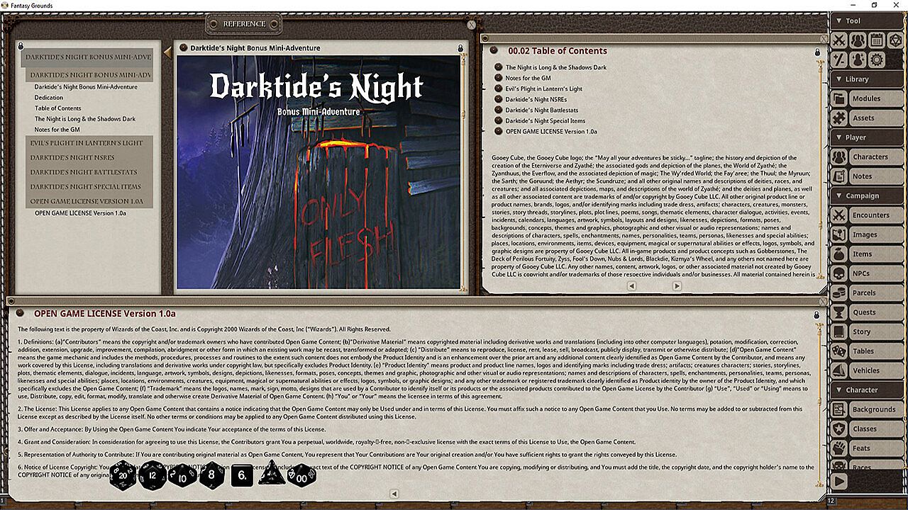Toggle lock on the reference index panel
The image size is (908, 510).
22,47
